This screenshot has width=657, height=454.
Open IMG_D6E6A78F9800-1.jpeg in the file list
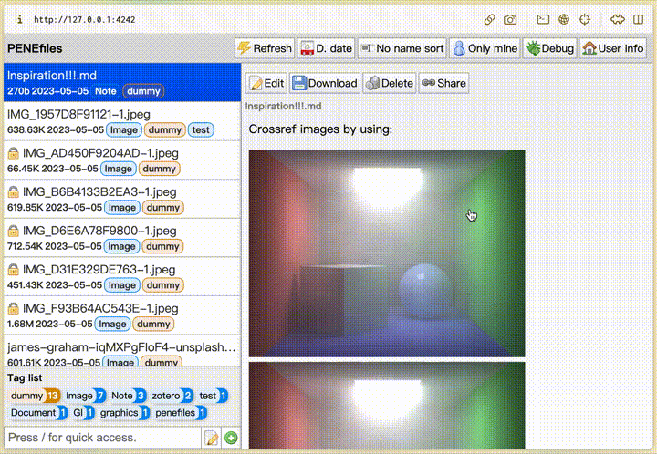pos(122,238)
